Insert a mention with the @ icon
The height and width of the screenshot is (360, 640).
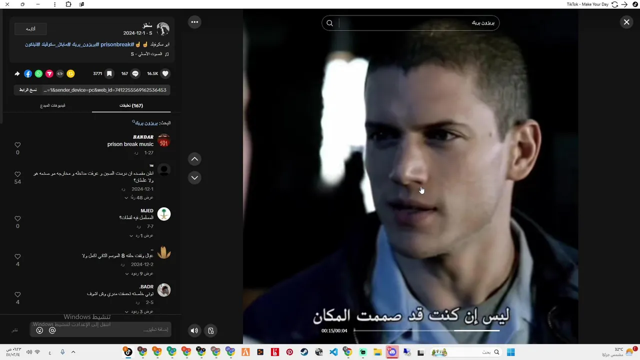pyautogui.click(x=52, y=330)
